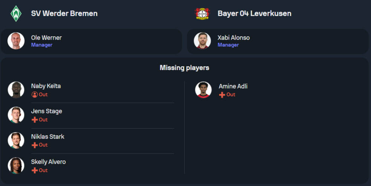Image resolution: width=371 pixels, height=186 pixels.
Task: Select Skelly Alvero's player avatar
Action: pyautogui.click(x=16, y=166)
